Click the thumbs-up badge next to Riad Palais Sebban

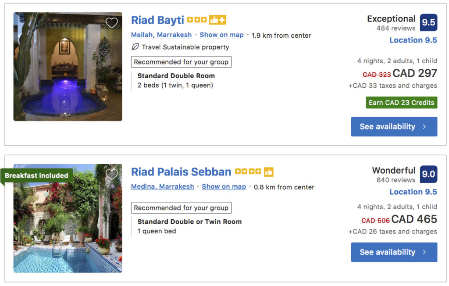269,172
